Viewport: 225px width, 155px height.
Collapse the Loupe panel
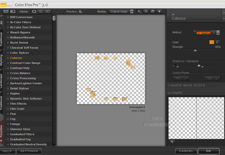point(175,93)
